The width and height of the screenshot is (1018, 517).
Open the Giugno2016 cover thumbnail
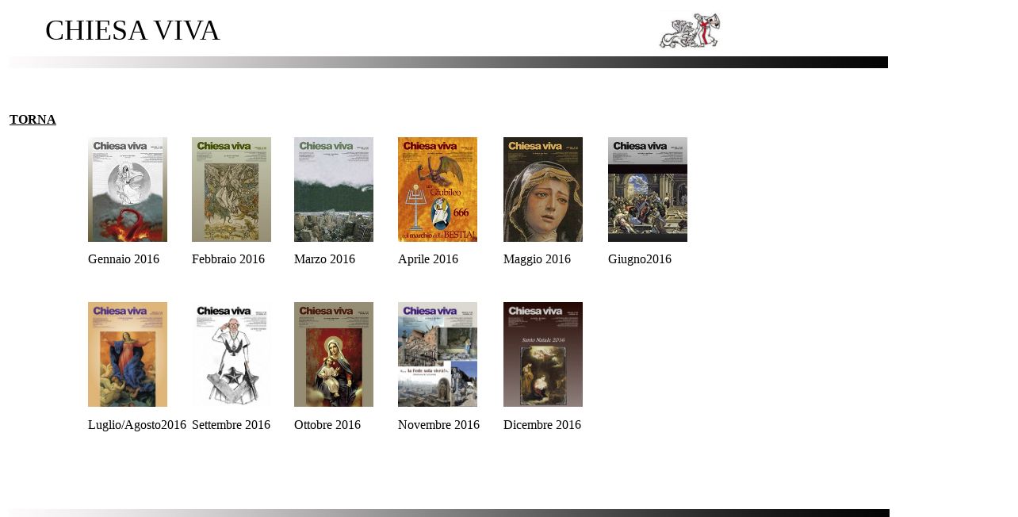[648, 190]
